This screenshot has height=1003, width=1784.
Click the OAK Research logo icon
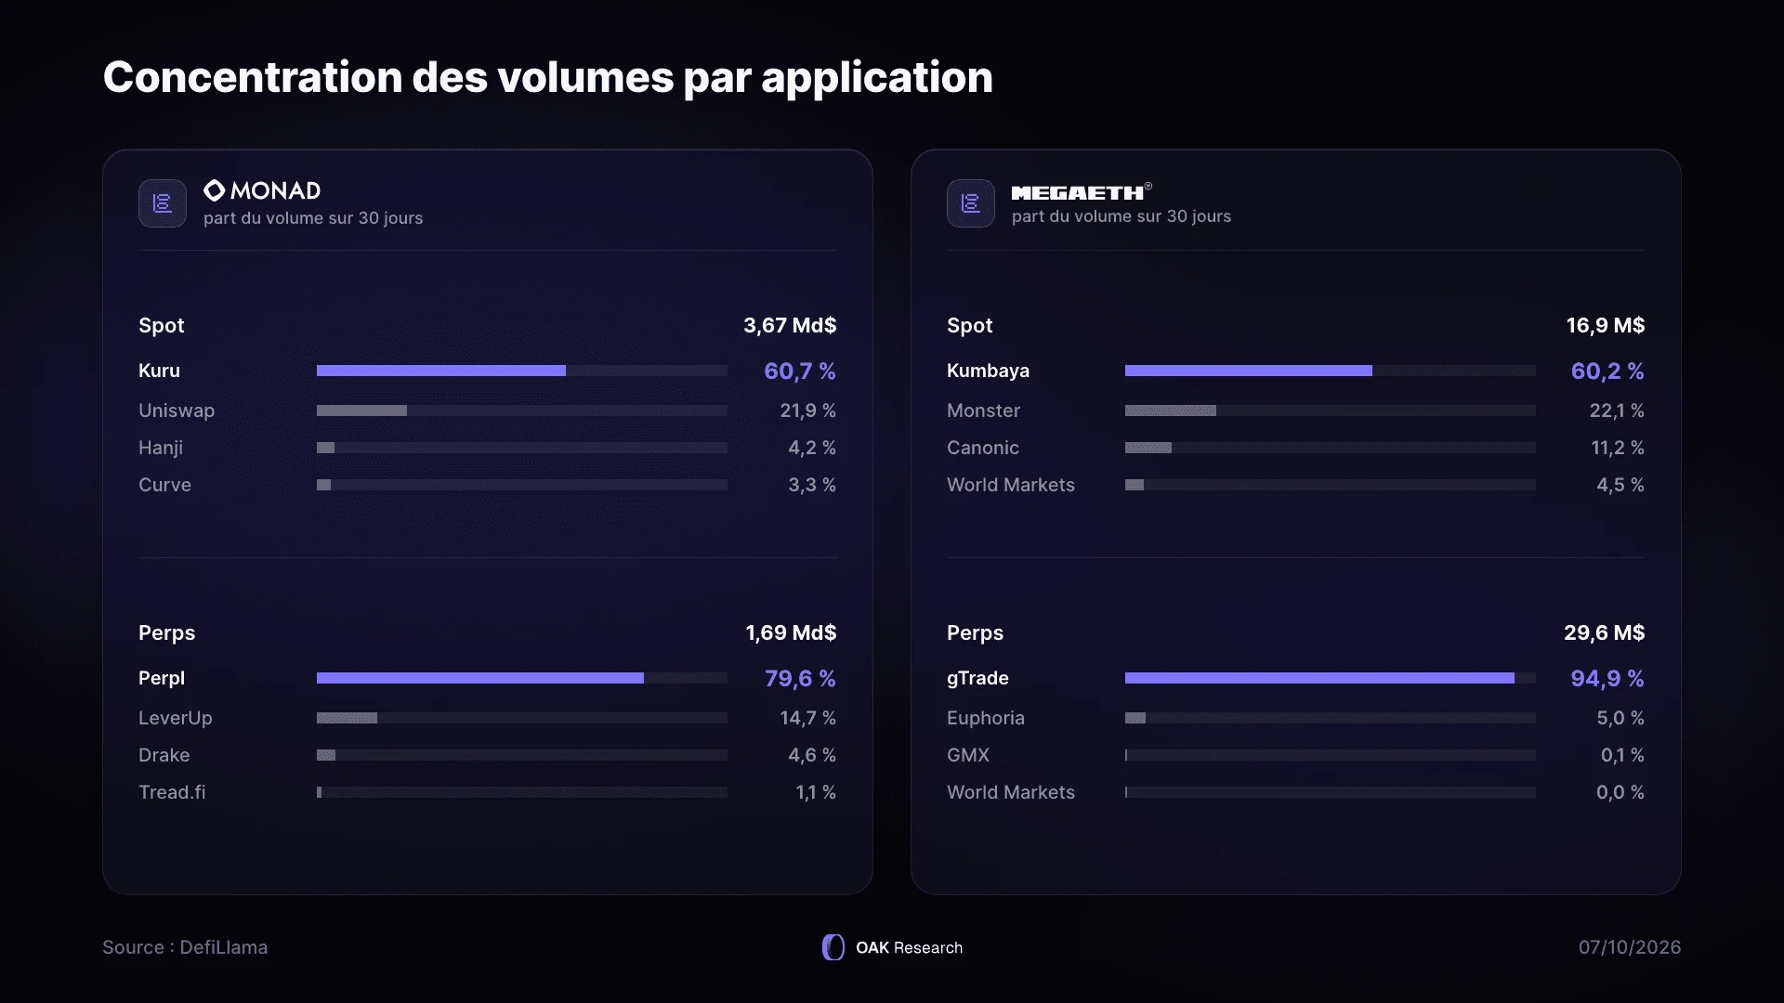(x=833, y=947)
